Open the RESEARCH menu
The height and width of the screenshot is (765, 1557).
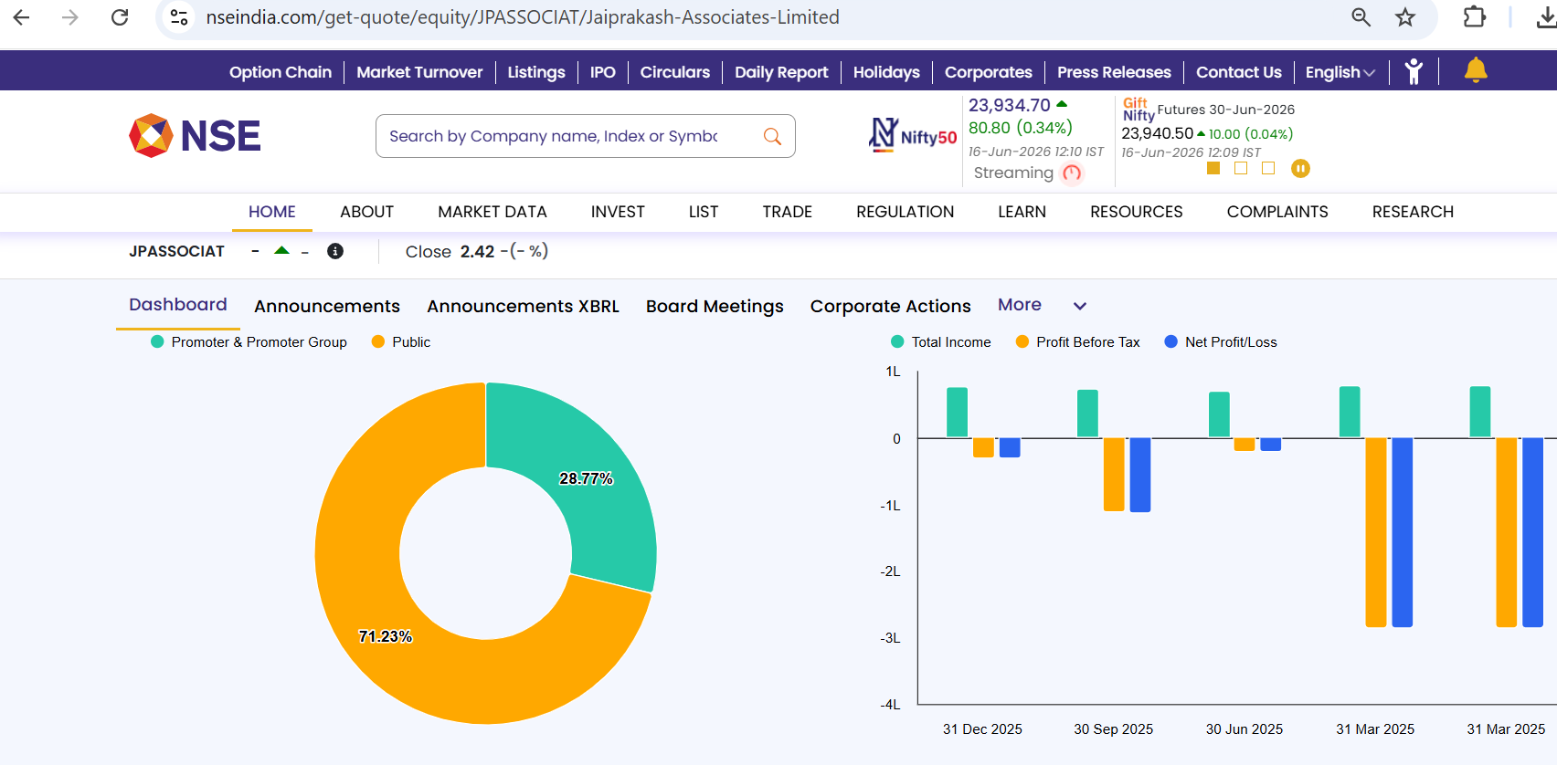[x=1413, y=212]
